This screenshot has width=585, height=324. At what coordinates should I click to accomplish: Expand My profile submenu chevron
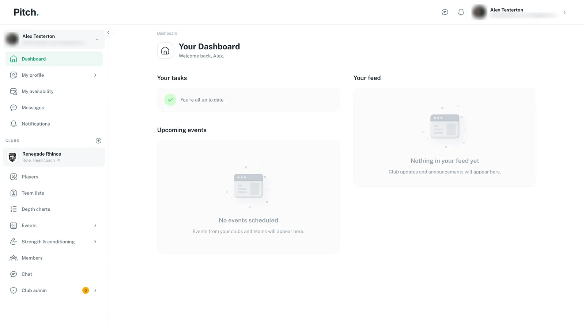[x=95, y=75]
